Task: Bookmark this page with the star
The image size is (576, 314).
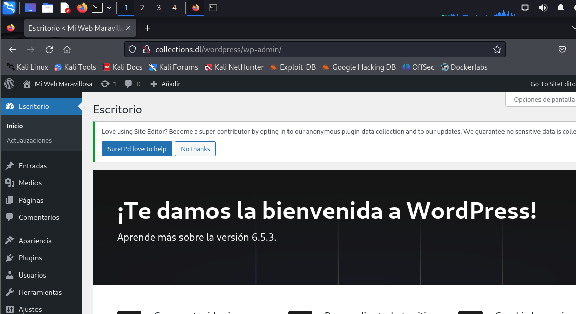Action: click(497, 50)
